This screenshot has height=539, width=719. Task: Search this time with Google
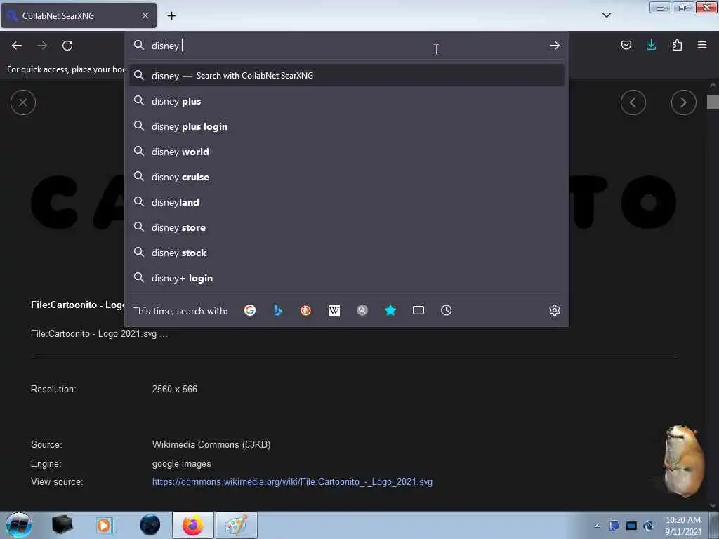pyautogui.click(x=250, y=310)
